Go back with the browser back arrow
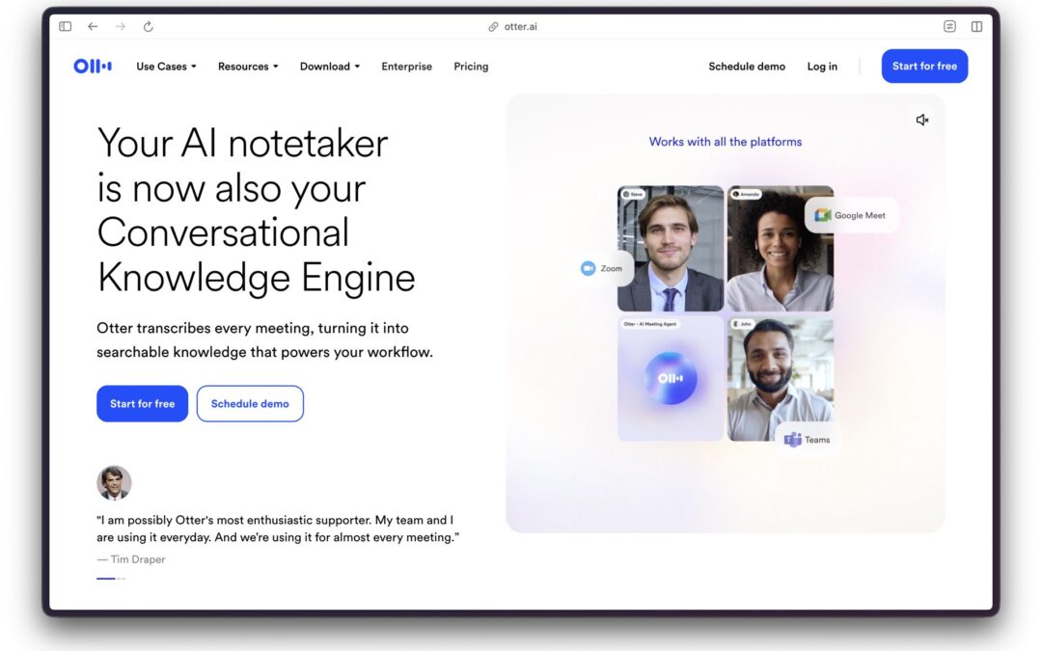Image resolution: width=1042 pixels, height=651 pixels. 93,27
